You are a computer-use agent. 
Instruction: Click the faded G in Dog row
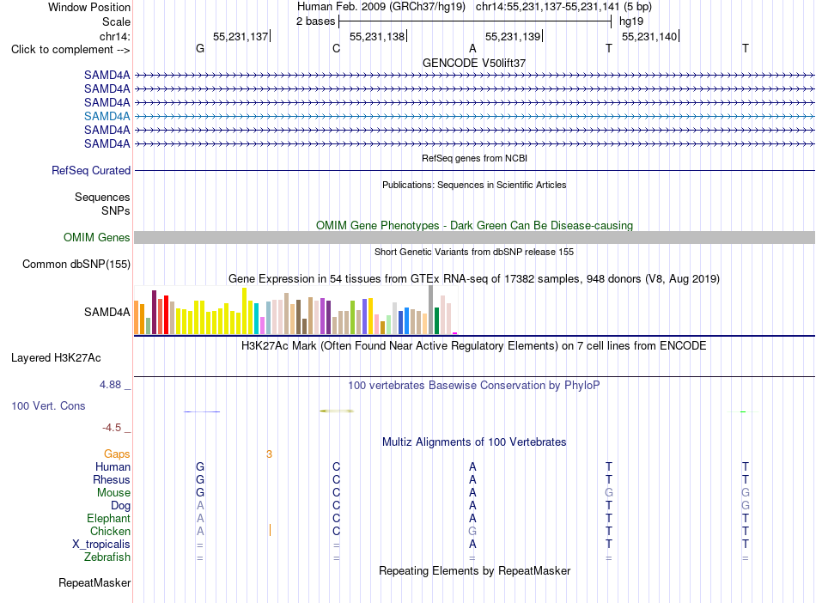click(x=746, y=506)
